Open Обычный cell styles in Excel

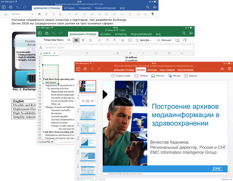coord(164,40)
